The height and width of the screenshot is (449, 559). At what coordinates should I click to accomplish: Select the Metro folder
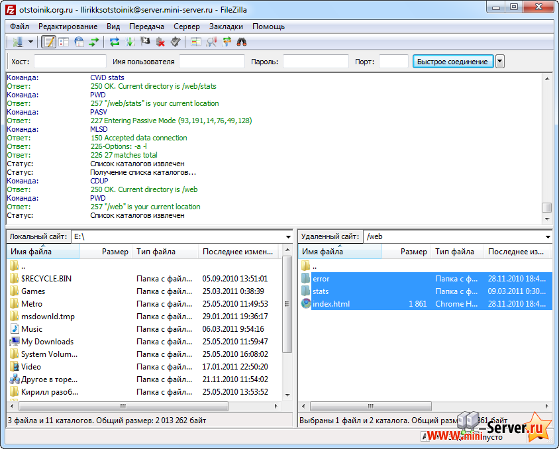144,304
